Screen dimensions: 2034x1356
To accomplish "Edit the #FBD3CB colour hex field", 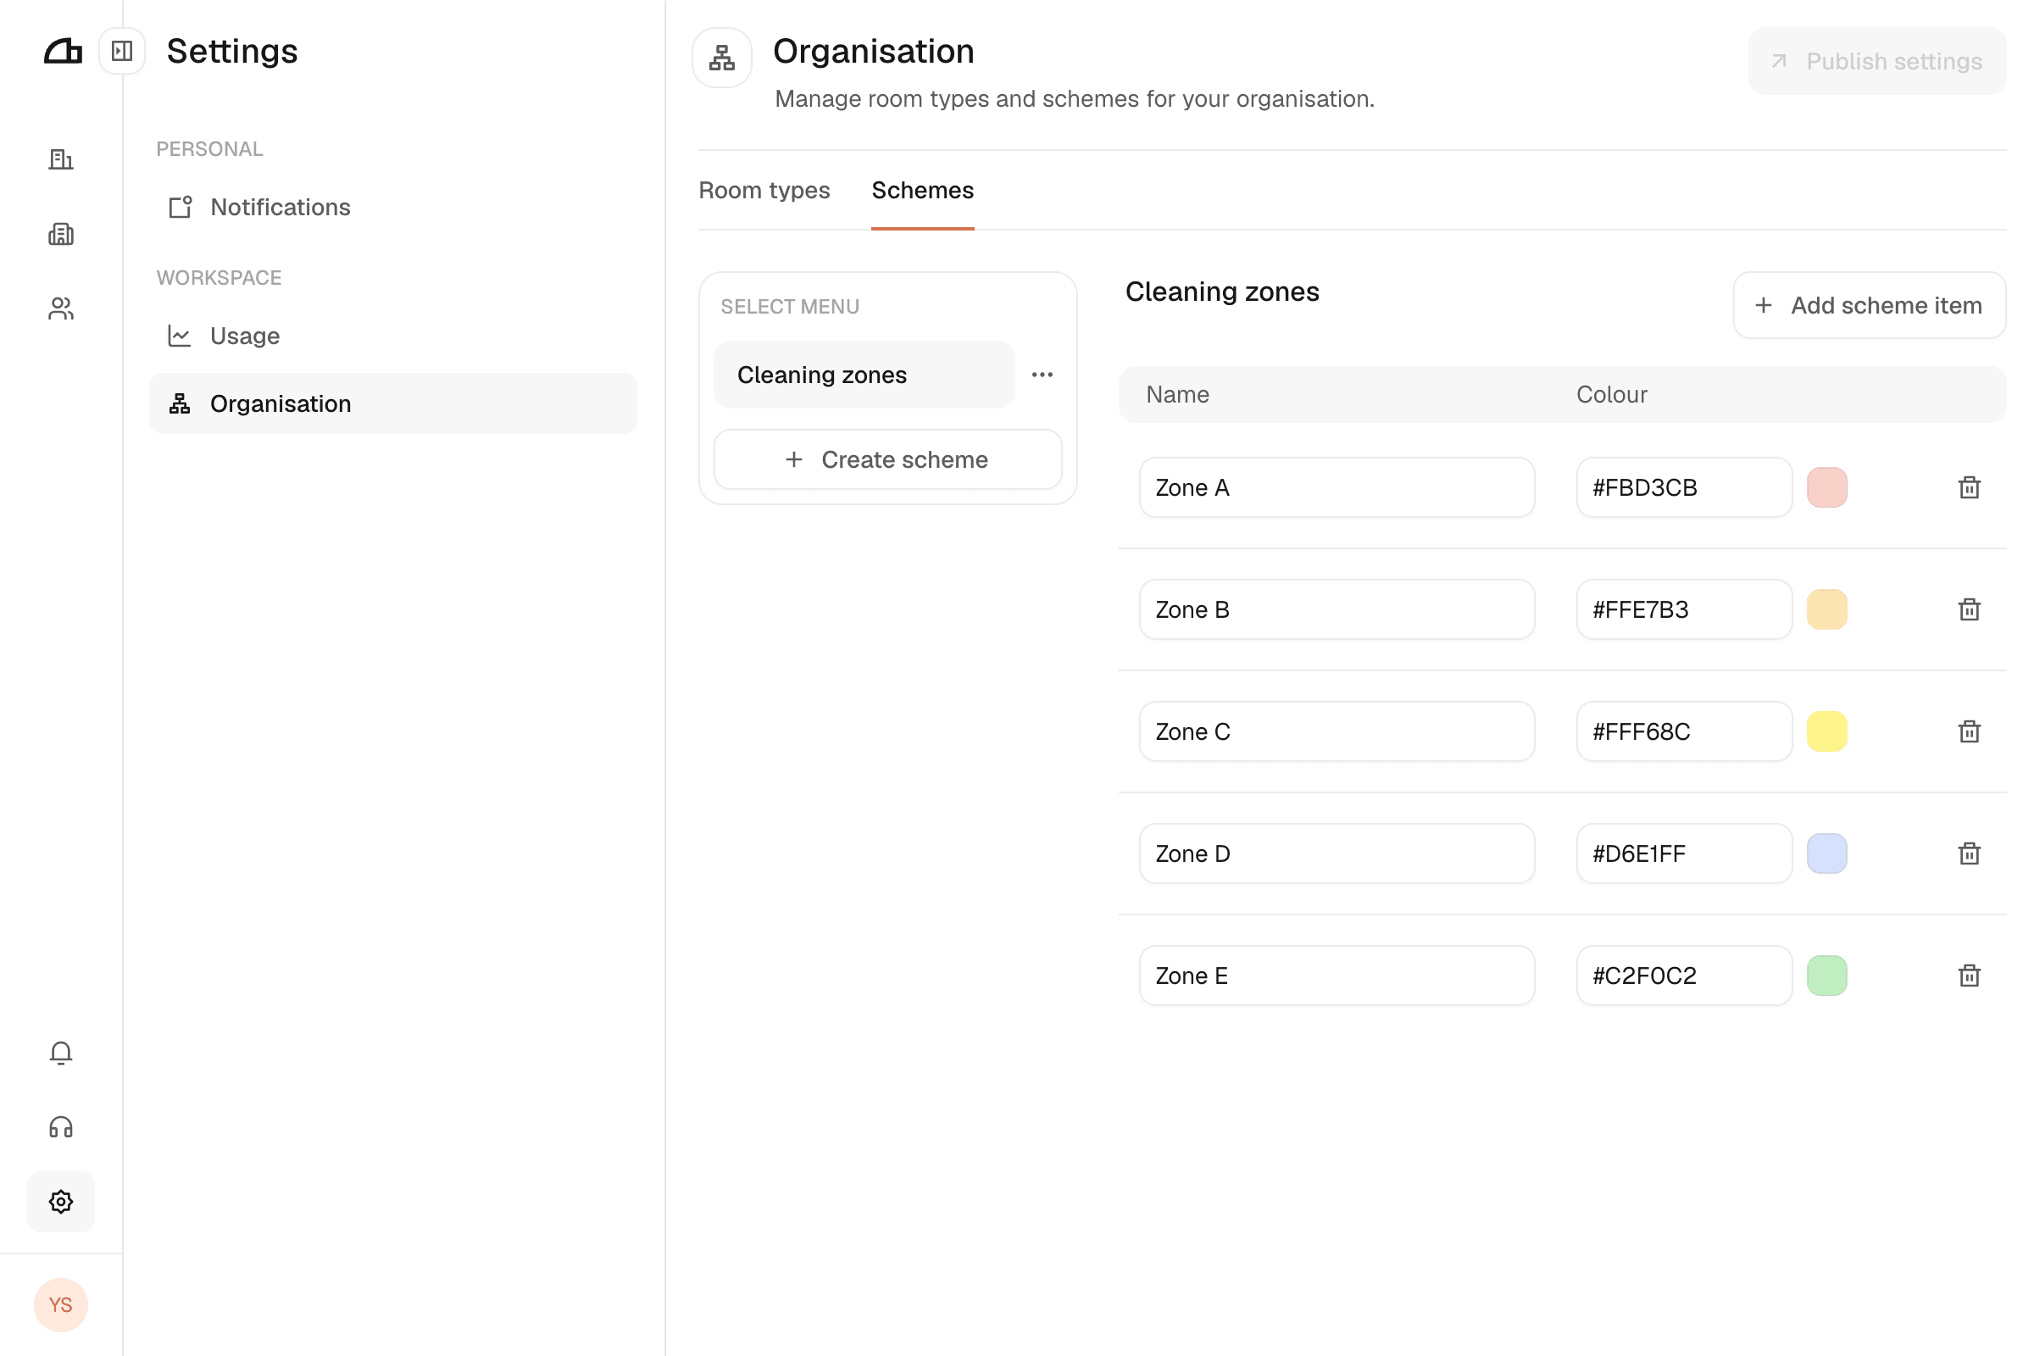I will click(x=1684, y=488).
